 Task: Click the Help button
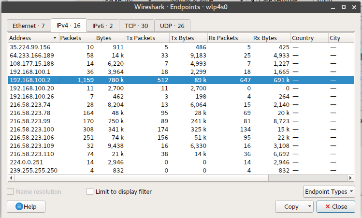point(26,207)
